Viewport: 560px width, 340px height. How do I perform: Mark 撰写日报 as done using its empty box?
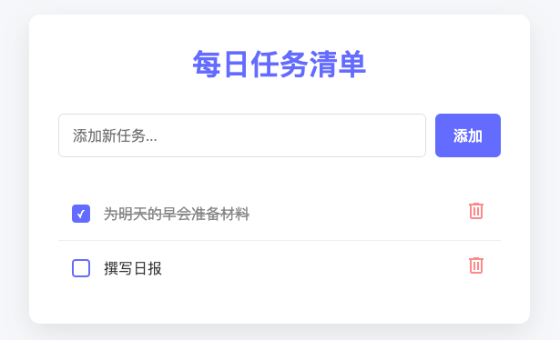(x=81, y=268)
